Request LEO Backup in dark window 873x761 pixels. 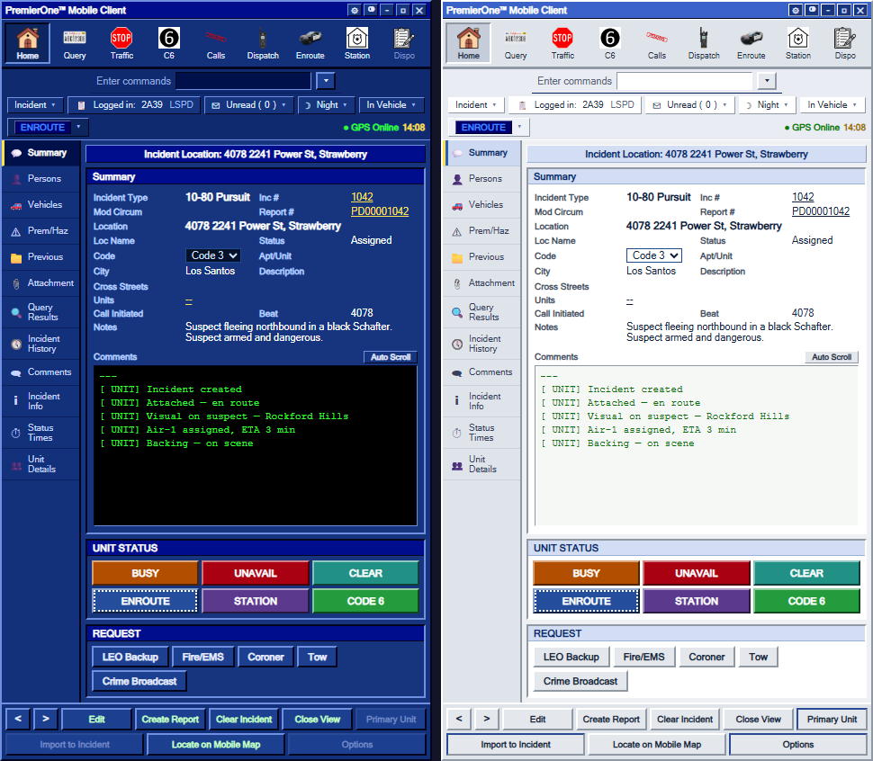point(130,657)
